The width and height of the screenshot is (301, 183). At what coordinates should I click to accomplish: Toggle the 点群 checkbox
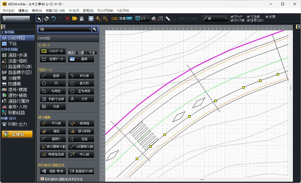tap(267, 17)
